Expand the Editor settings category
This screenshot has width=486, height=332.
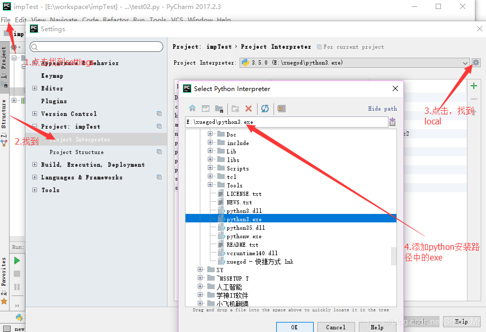pos(35,88)
